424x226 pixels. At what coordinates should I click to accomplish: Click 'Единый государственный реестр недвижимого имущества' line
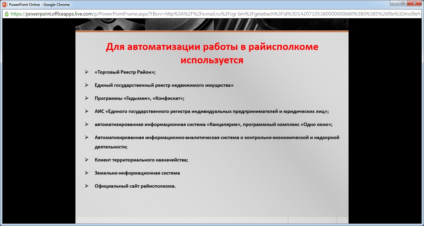pos(164,85)
